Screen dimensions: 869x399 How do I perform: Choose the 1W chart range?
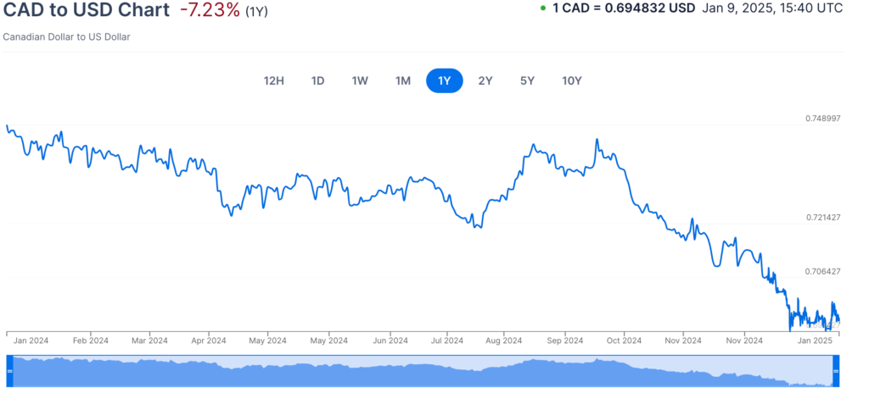pyautogui.click(x=360, y=80)
